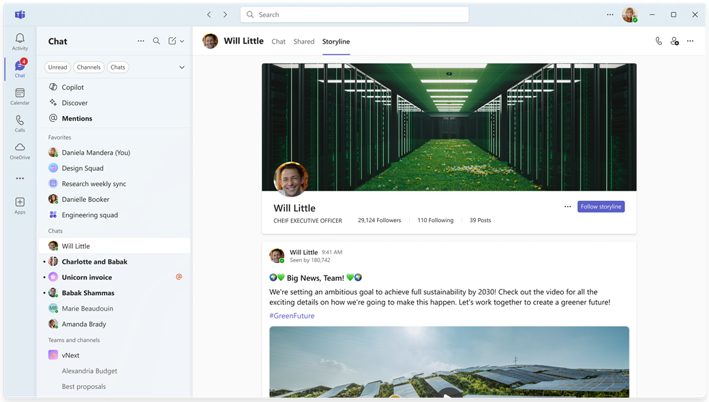Viewport: 709px width, 402px height.
Task: Open the Apps store icon
Action: [20, 205]
